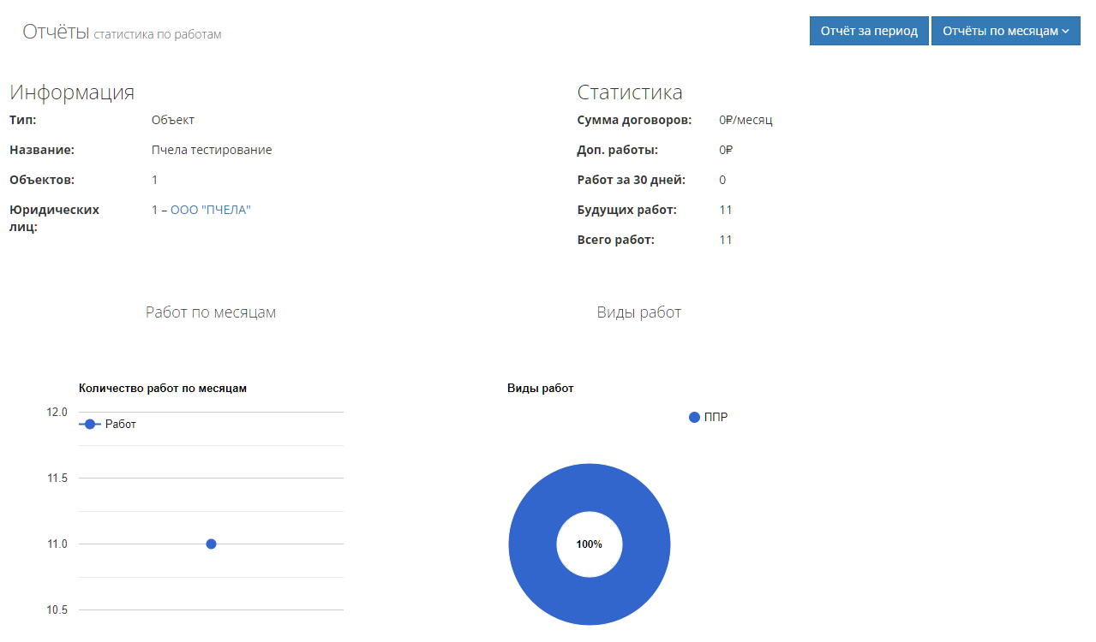Click the "Всего работ" label
Screen dimensions: 1096x642
tap(615, 240)
